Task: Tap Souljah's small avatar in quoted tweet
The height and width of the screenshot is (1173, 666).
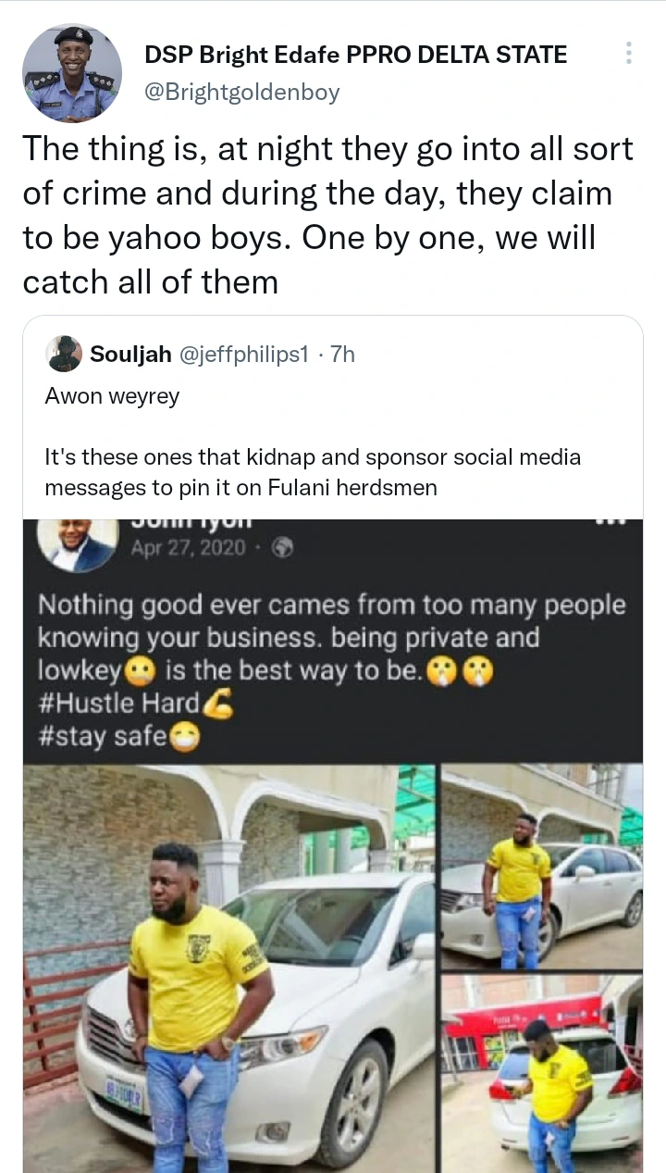Action: [x=64, y=354]
